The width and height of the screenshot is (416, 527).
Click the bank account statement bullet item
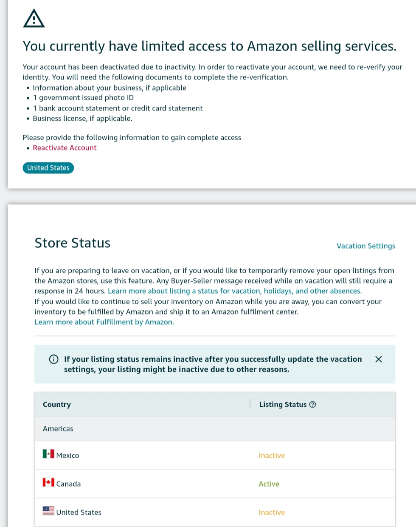coord(118,108)
